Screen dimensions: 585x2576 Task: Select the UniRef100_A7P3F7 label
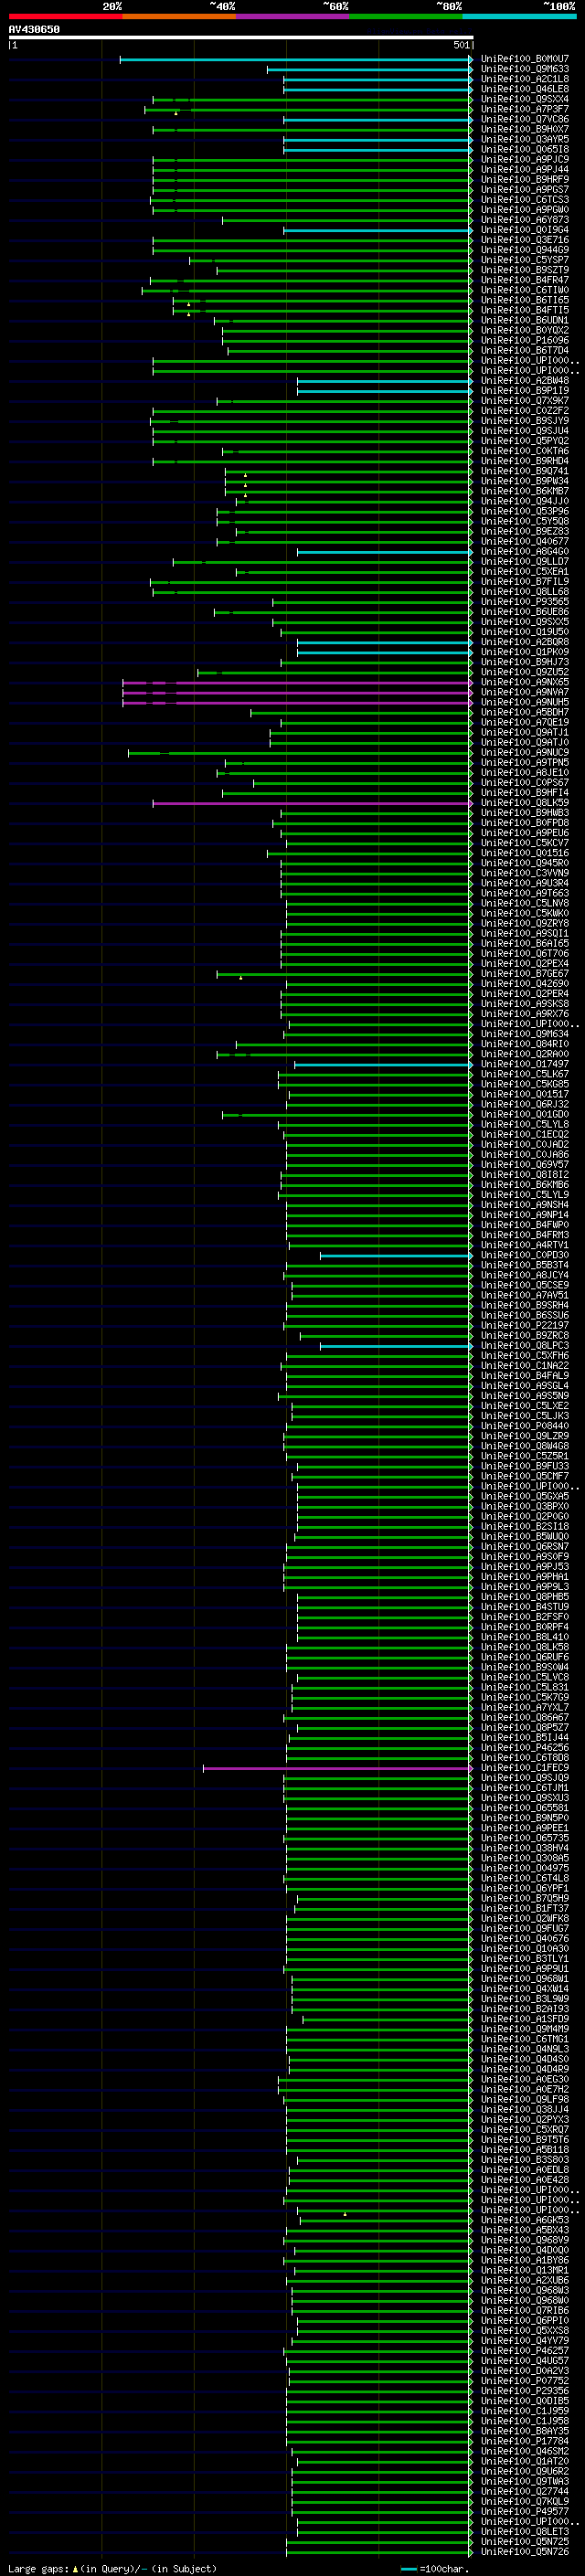pos(525,109)
